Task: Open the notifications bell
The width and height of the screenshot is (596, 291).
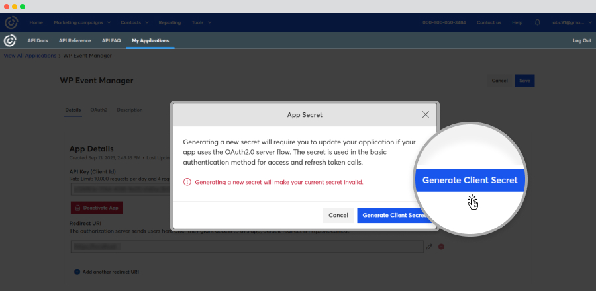Action: point(538,22)
